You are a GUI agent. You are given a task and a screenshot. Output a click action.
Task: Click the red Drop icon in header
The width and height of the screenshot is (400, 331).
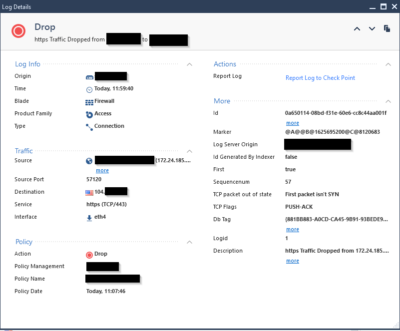18,31
